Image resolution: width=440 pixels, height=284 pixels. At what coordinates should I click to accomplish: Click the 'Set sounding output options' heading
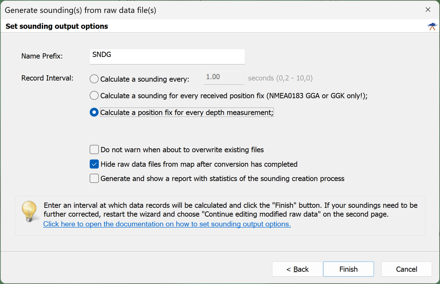(57, 26)
